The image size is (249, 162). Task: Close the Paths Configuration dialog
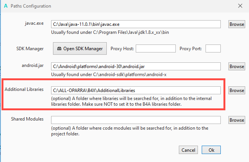coord(240,6)
